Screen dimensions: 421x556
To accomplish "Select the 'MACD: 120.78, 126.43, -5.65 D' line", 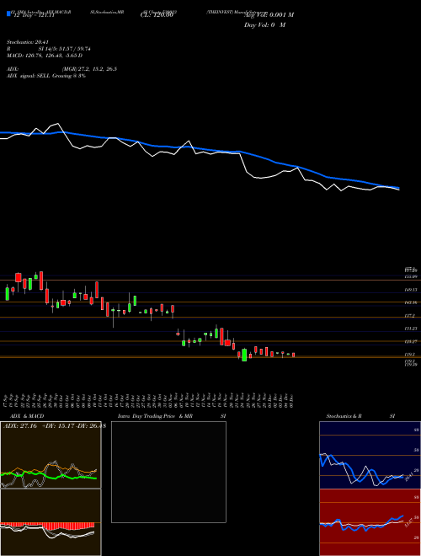I will tap(45, 56).
